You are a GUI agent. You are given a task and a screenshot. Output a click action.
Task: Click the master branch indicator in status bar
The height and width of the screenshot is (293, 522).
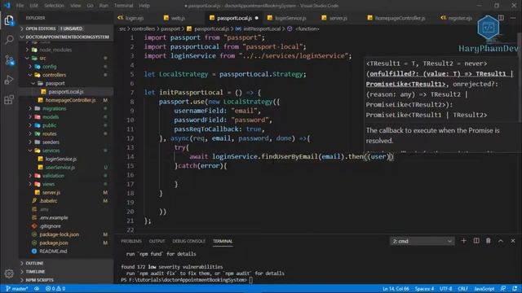[x=17, y=289]
